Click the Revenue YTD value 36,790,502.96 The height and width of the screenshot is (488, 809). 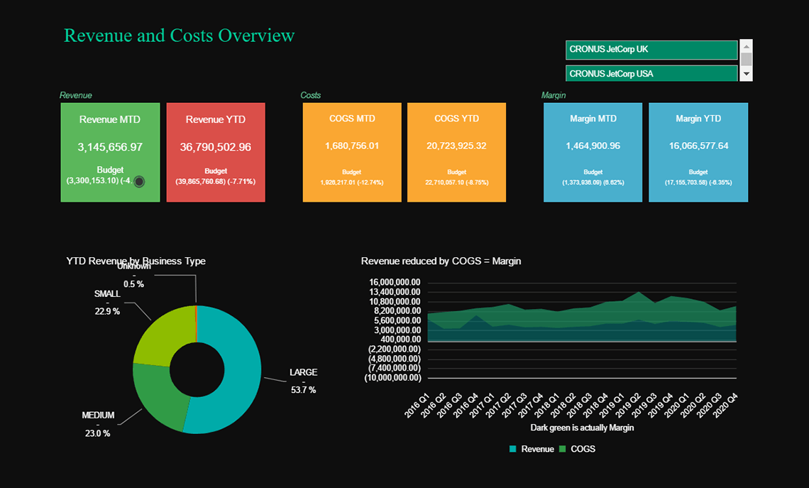[216, 147]
